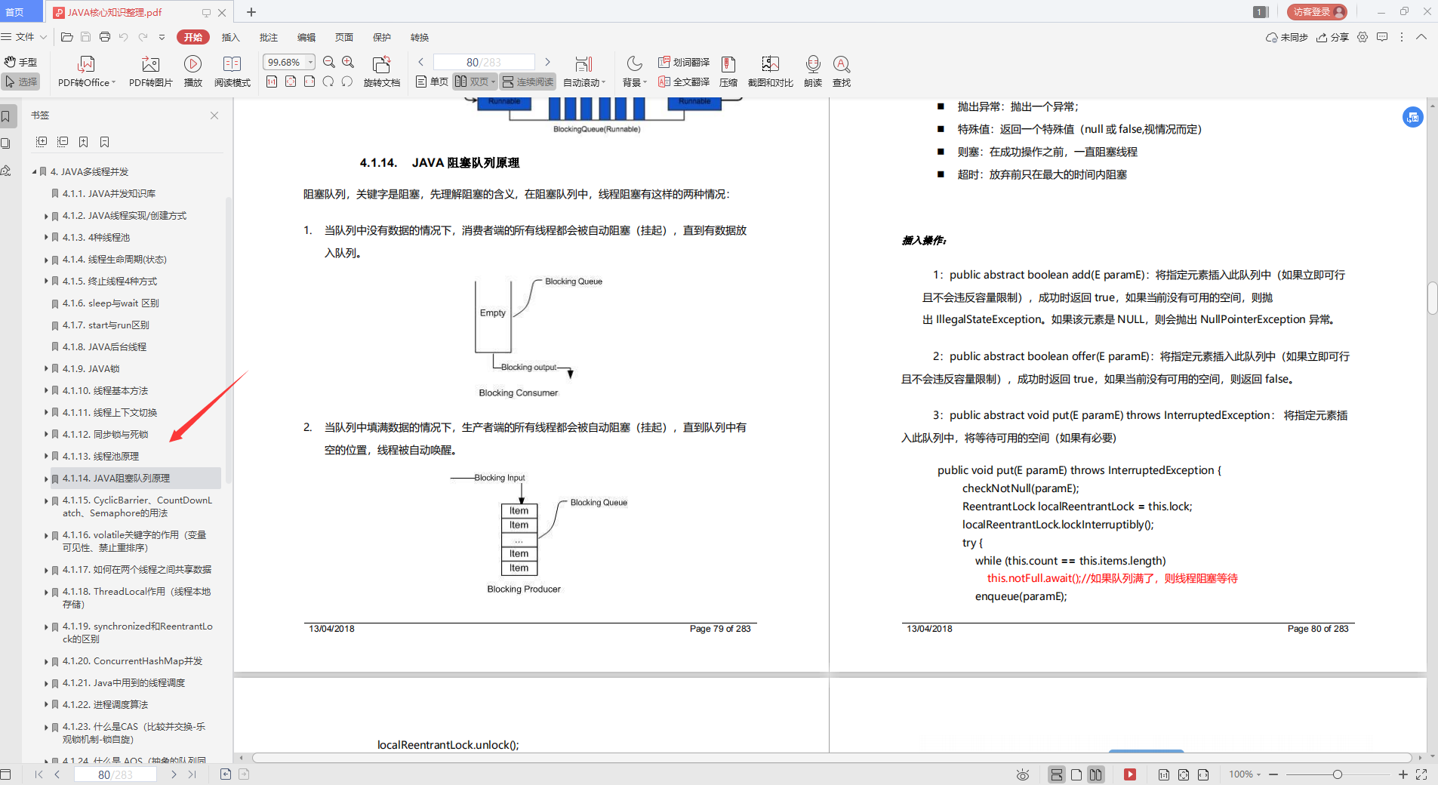Adjust the zoom slider handle
The height and width of the screenshot is (785, 1438).
1338,774
